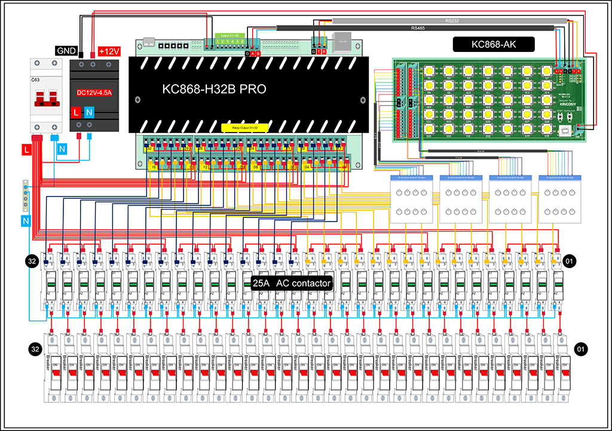This screenshot has width=612, height=431.
Task: Click the green Input 01~06 label
Action: (229, 36)
